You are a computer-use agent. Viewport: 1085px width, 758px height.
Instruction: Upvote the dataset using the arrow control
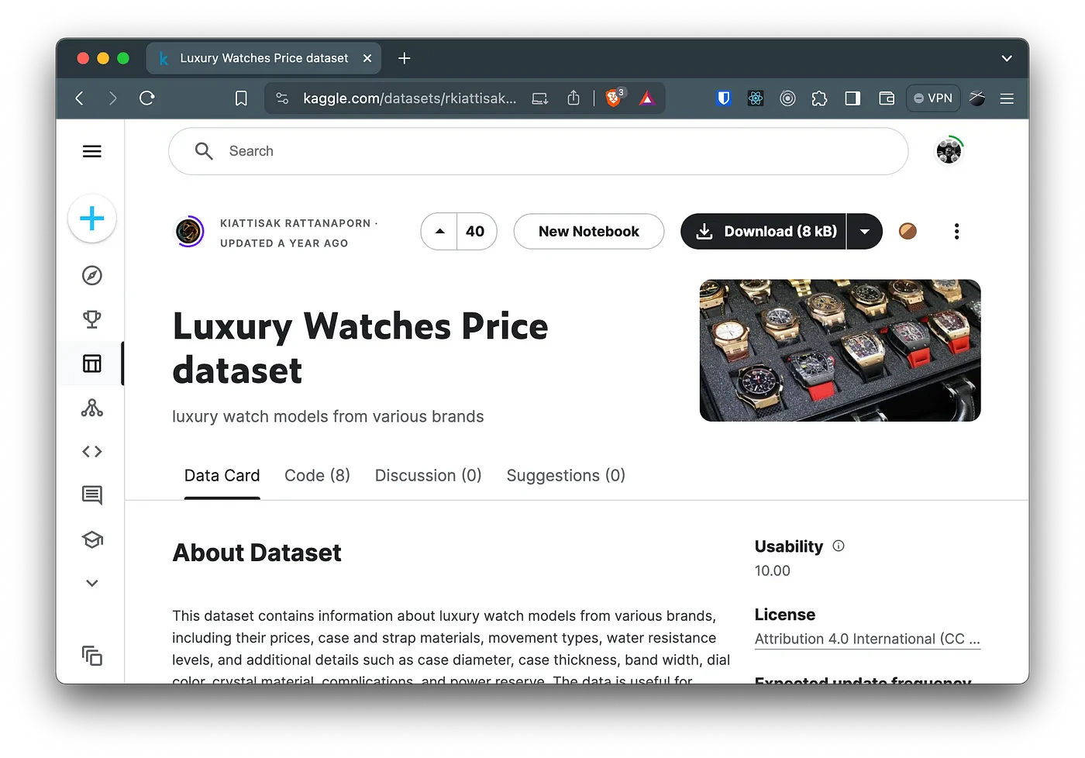tap(439, 231)
